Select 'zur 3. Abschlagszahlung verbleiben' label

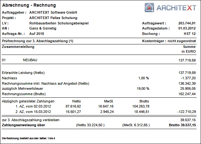tap(31, 120)
